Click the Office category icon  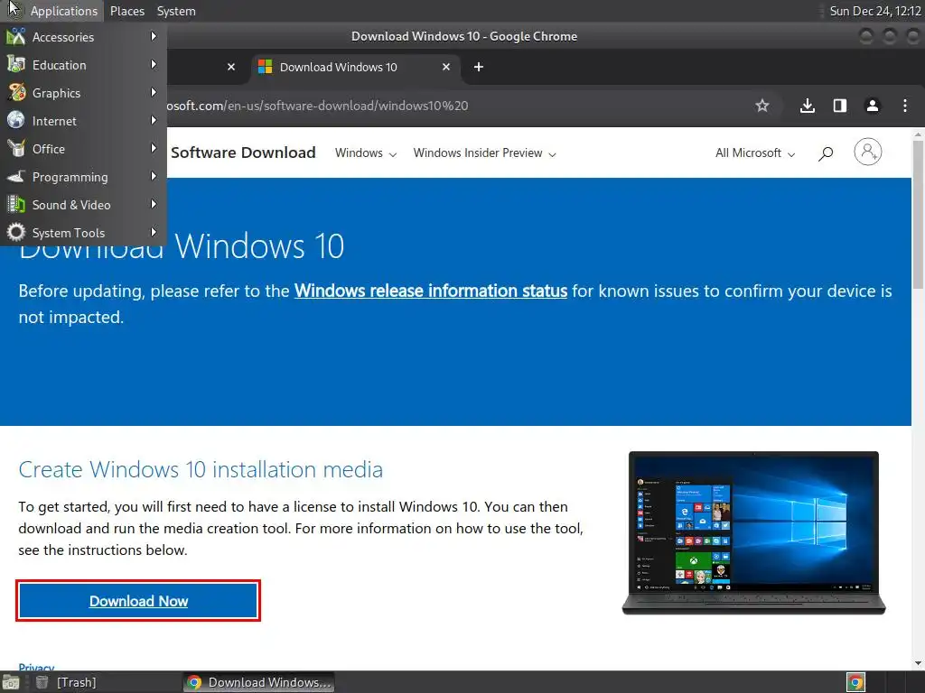coord(16,149)
